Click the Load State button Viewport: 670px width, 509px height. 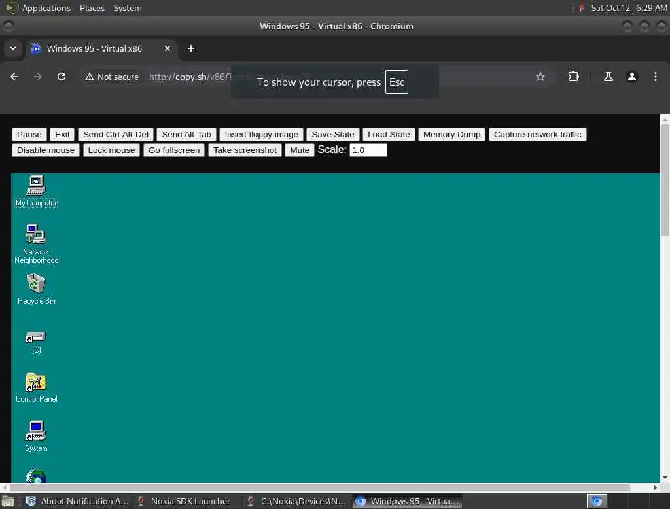pyautogui.click(x=389, y=135)
